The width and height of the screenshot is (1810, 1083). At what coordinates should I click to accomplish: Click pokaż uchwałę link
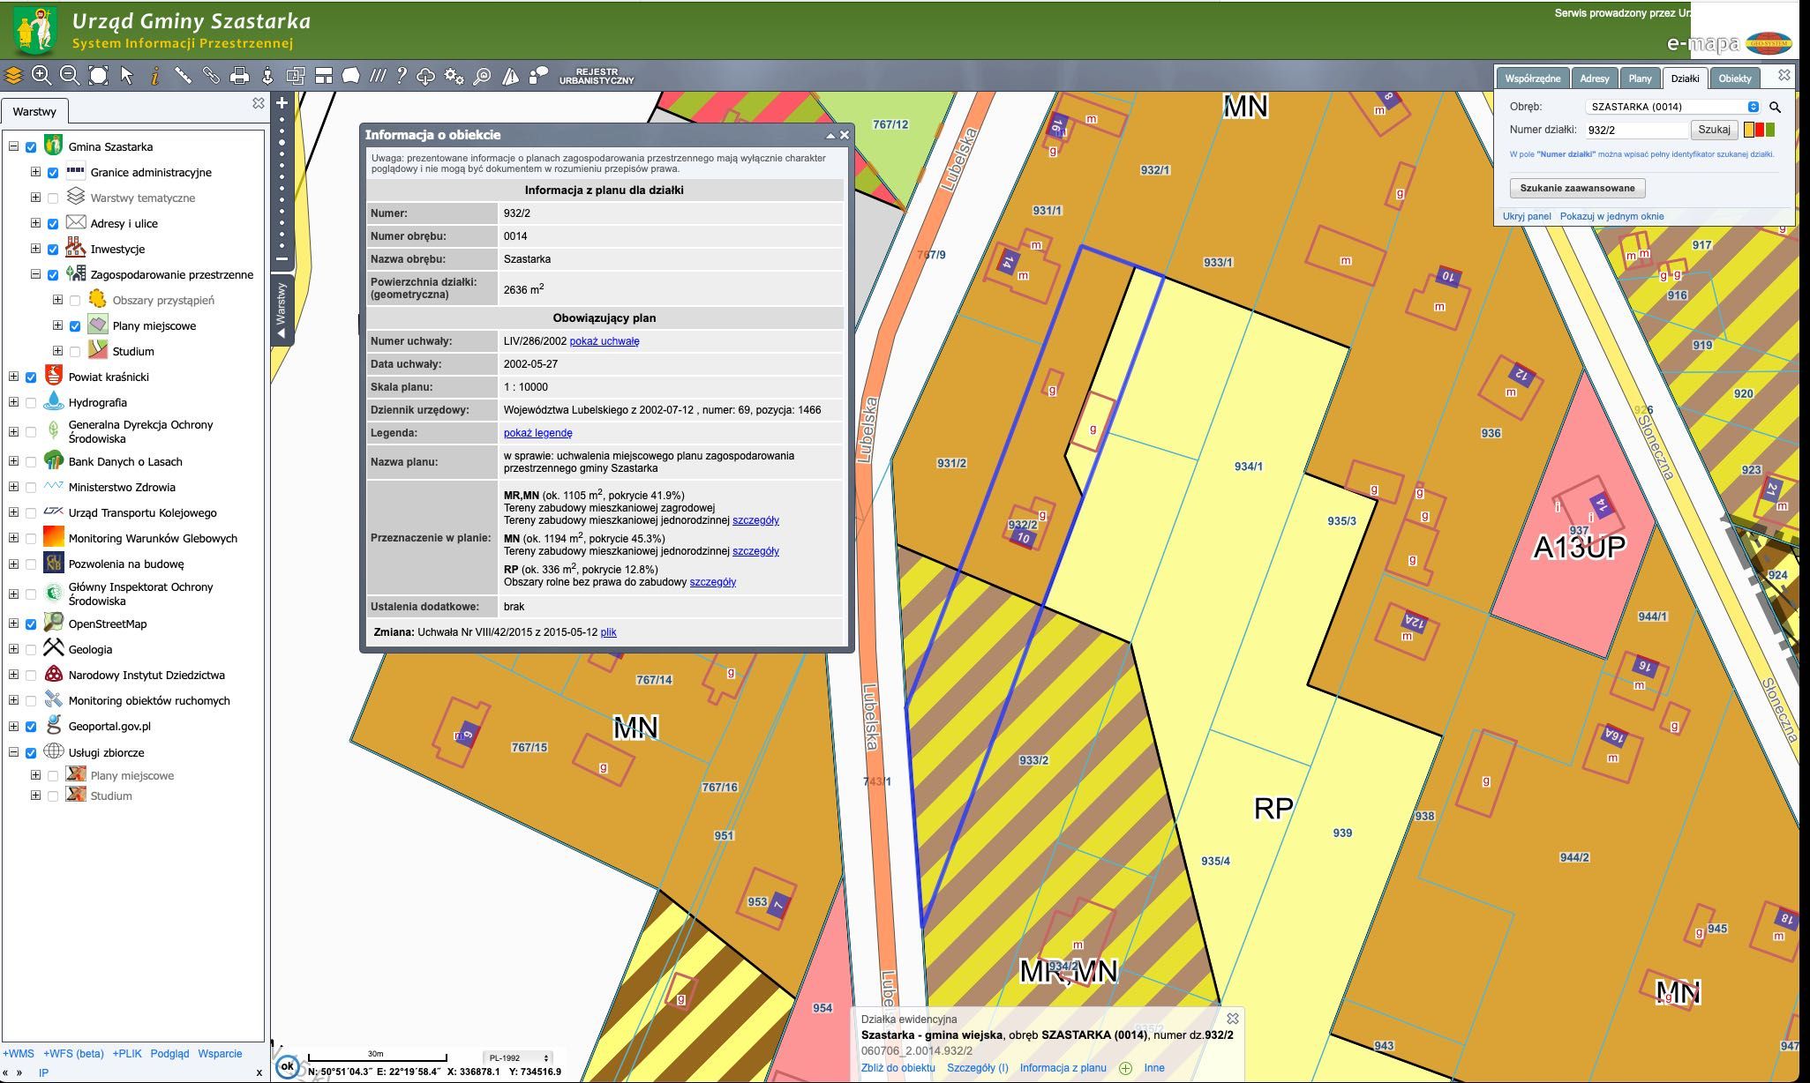[x=605, y=341]
